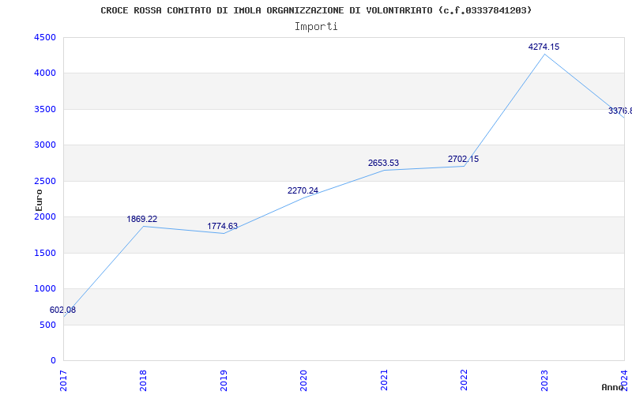Screen dimensions: 632x395
Task: Click the 3376 data label at the right edge
Action: pyautogui.click(x=620, y=111)
